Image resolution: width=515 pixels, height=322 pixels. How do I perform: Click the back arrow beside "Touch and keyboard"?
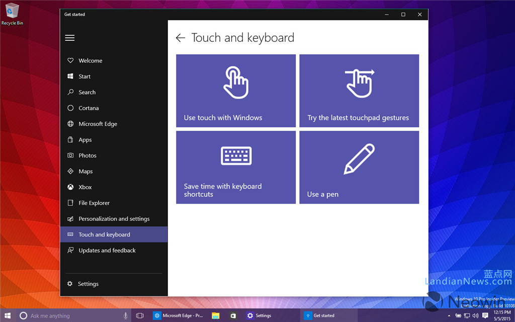click(x=181, y=38)
